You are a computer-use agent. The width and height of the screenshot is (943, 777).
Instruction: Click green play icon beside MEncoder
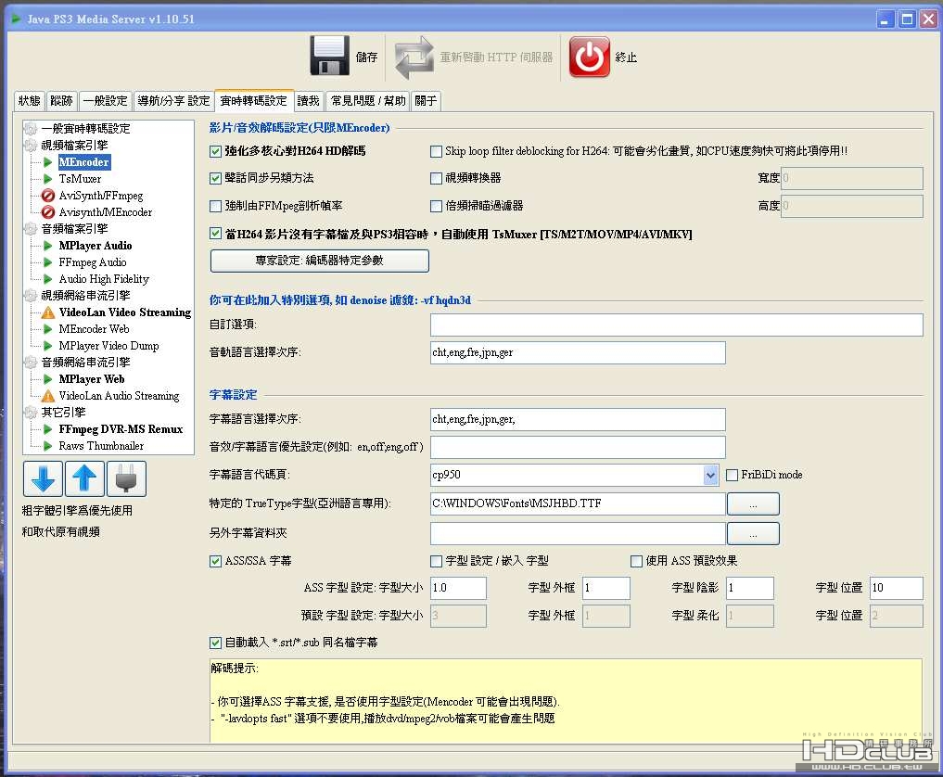[x=48, y=161]
